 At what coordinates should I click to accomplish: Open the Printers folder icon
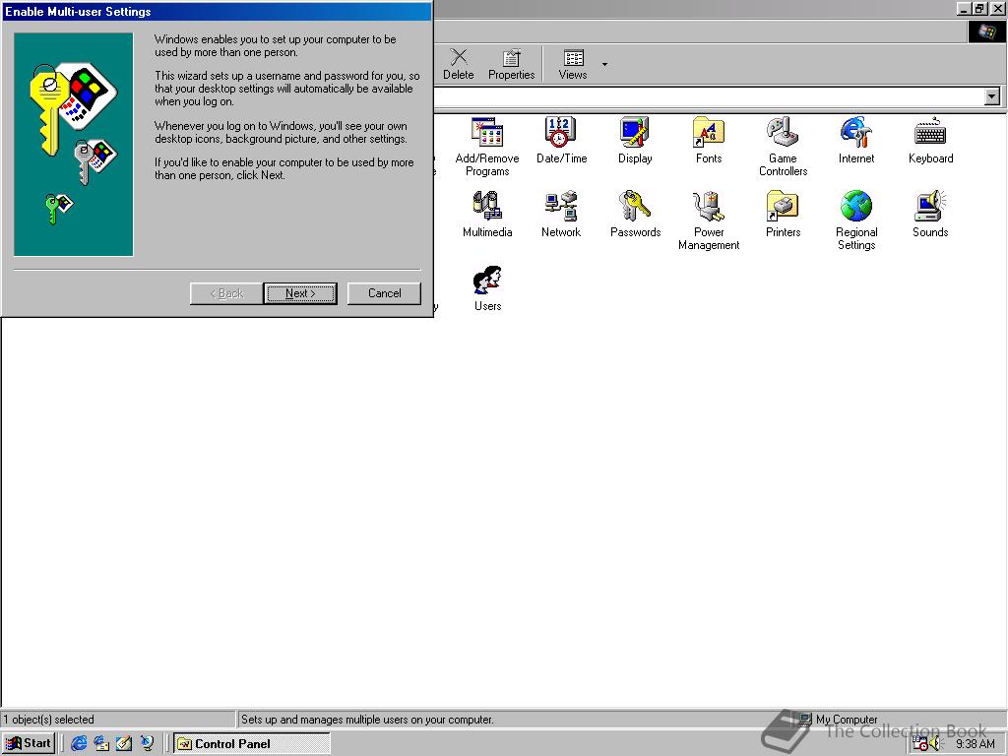pyautogui.click(x=783, y=214)
